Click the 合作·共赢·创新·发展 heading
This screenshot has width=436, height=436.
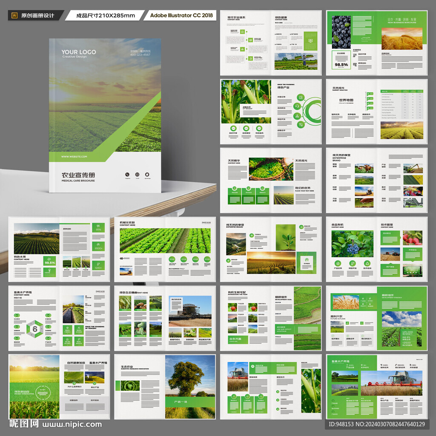(x=402, y=20)
